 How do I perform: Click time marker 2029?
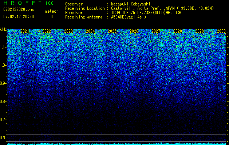[x=200, y=31]
